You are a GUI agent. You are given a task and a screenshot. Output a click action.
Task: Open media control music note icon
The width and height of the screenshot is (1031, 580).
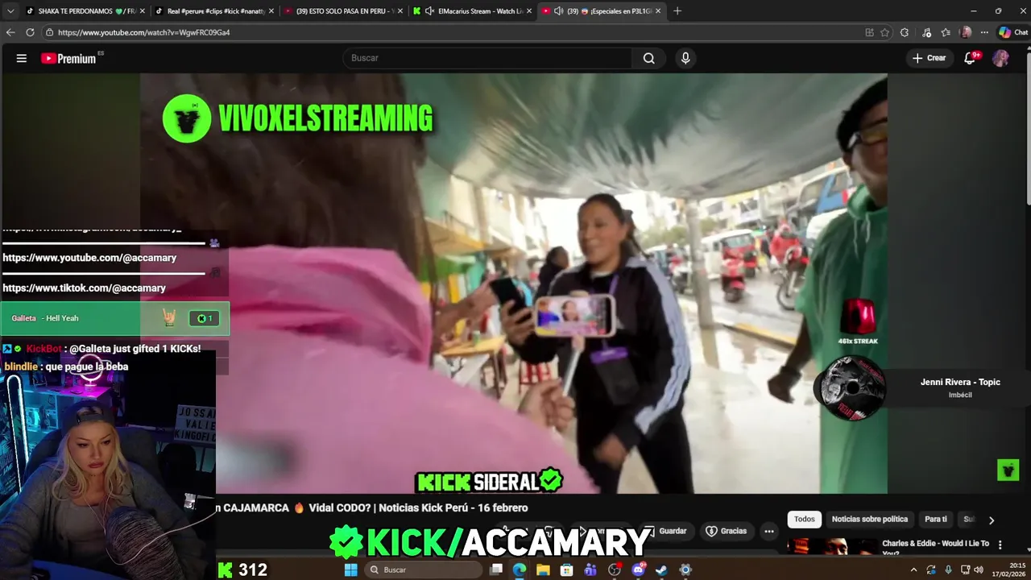[926, 32]
